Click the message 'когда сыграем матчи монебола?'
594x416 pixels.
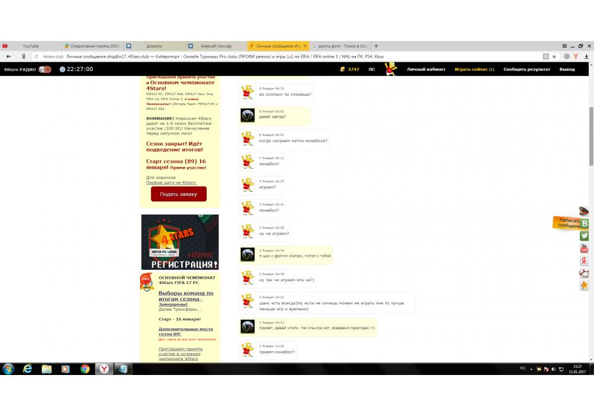293,141
